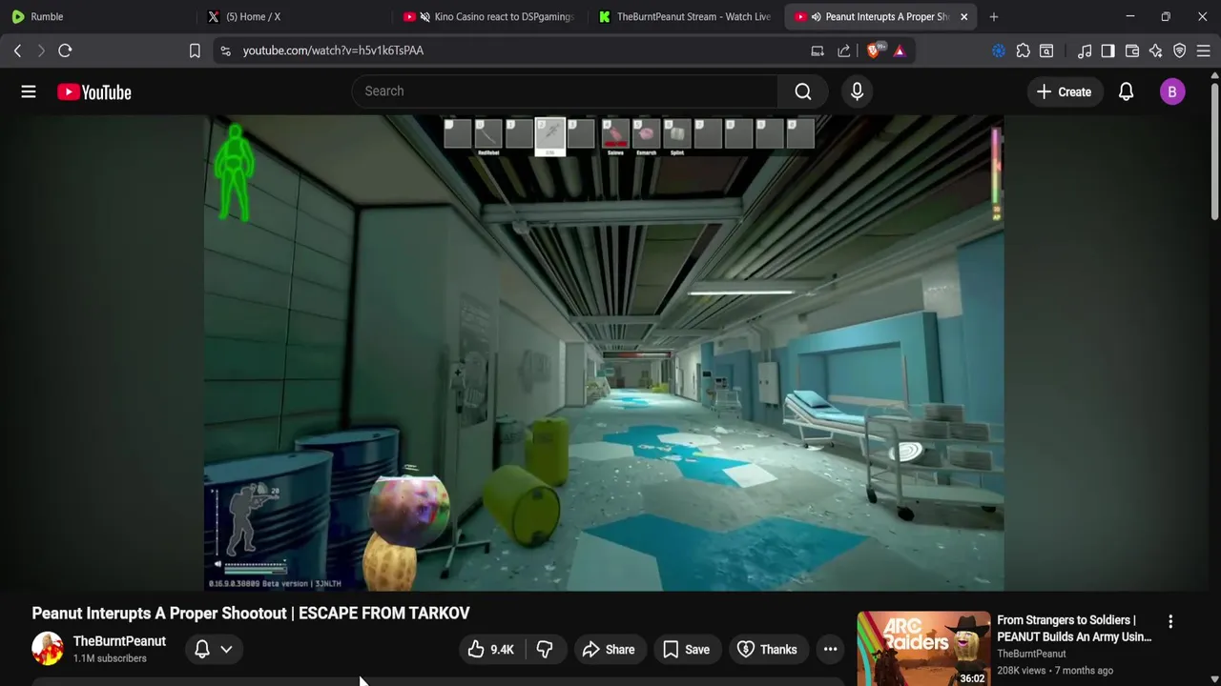Toggle channel notification bell for TheBurntPeanut

pos(202,649)
